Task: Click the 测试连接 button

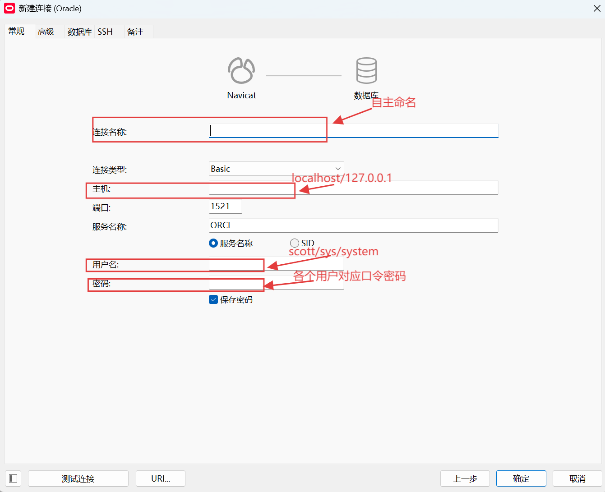Action: pos(78,478)
